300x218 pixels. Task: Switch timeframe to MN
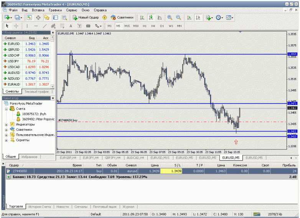tap(179, 26)
